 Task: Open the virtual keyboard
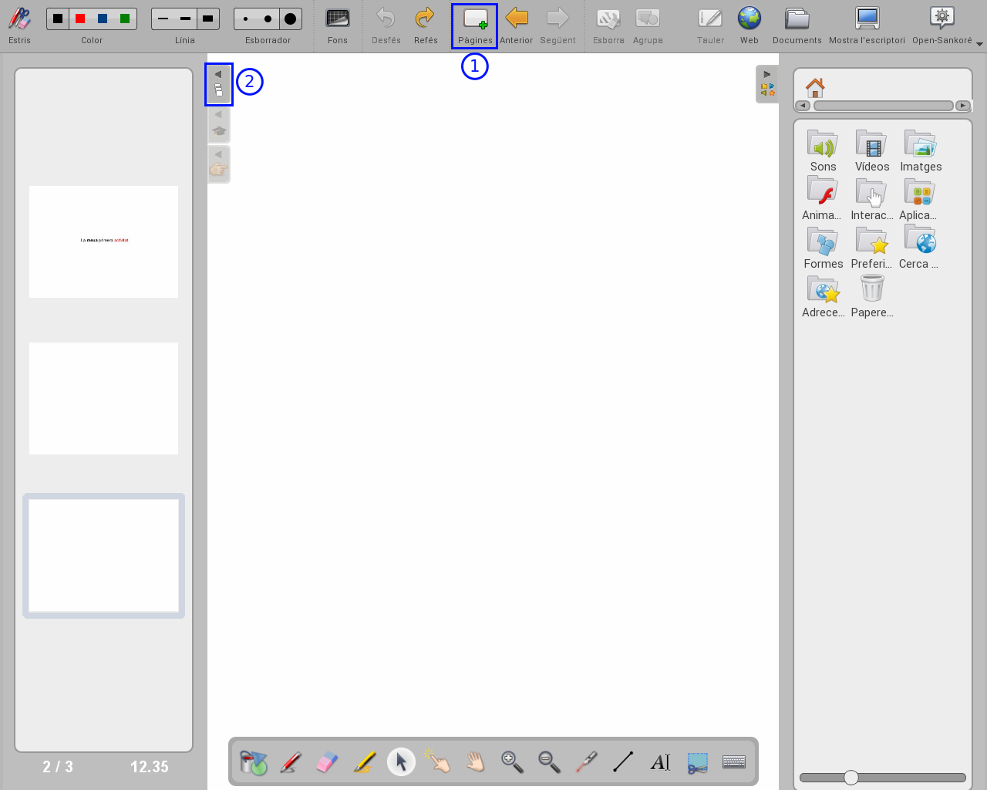734,762
